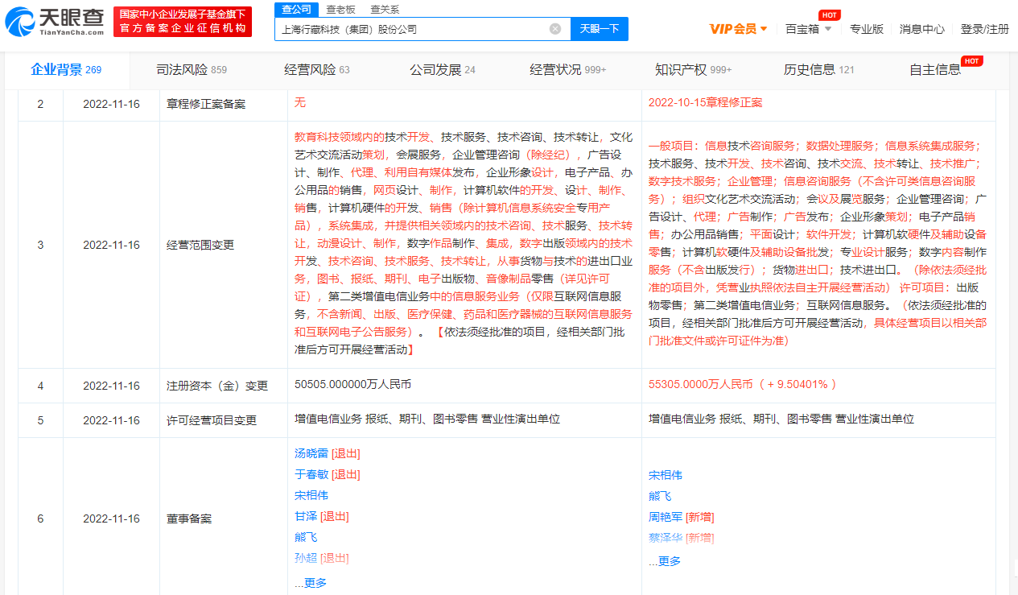Screen dimensions: 1018x595
Task: Switch to the 司法风险 tab
Action: tap(192, 70)
